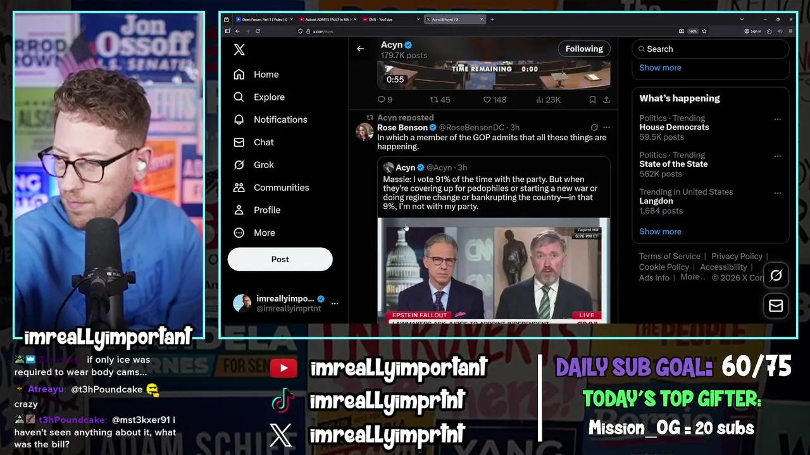The height and width of the screenshot is (455, 810).
Task: Open options dots for House Democrats trend
Action: (x=778, y=119)
